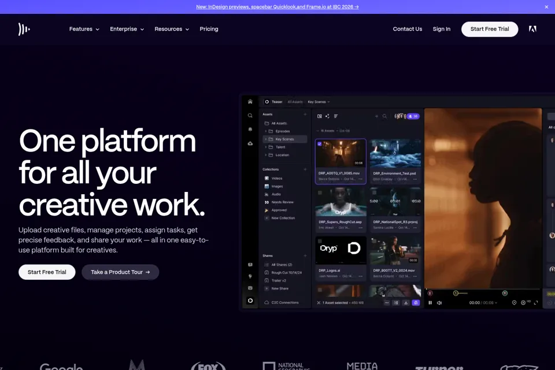555x370 pixels.
Task: Click the Start Free Trial header button
Action: click(x=490, y=29)
